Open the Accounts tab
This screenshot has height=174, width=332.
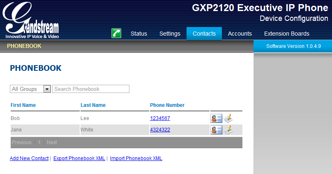click(x=240, y=34)
